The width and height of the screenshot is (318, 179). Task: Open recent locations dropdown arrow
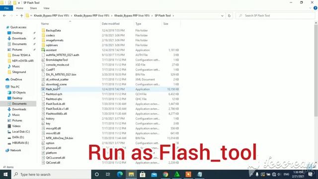(x=16, y=15)
